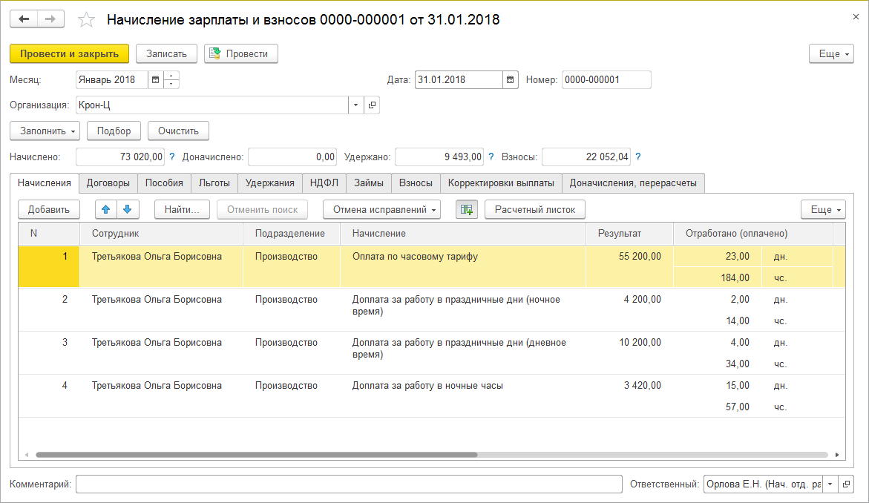
Task: Click Провести и закрыть button
Action: (69, 53)
